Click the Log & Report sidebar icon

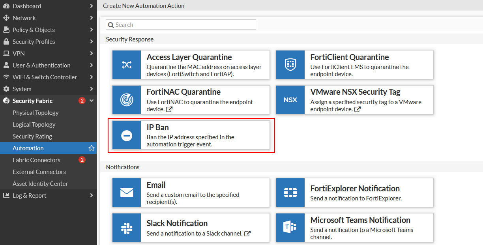click(x=6, y=195)
